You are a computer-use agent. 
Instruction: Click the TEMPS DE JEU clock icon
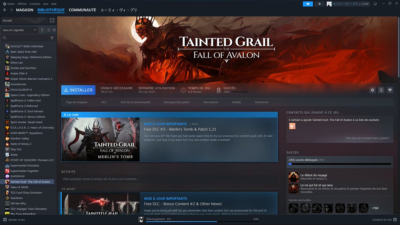click(x=183, y=90)
